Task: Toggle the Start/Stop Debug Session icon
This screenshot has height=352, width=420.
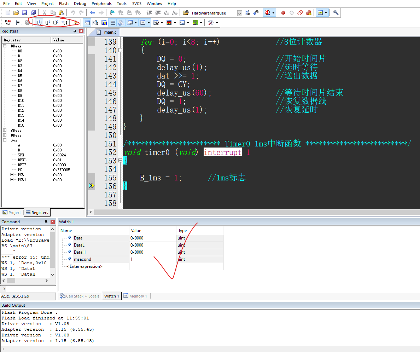Action: (267, 13)
